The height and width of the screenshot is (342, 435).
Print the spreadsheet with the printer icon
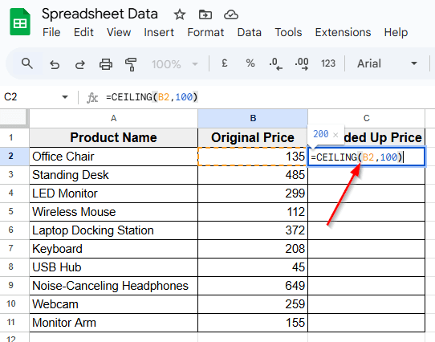click(106, 64)
